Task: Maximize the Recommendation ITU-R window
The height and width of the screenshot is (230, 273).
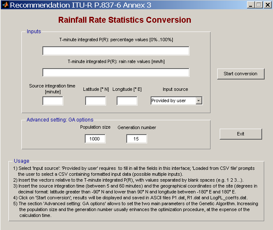Action: tap(258, 5)
